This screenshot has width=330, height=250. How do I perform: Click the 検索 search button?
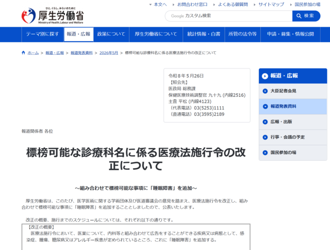click(306, 16)
